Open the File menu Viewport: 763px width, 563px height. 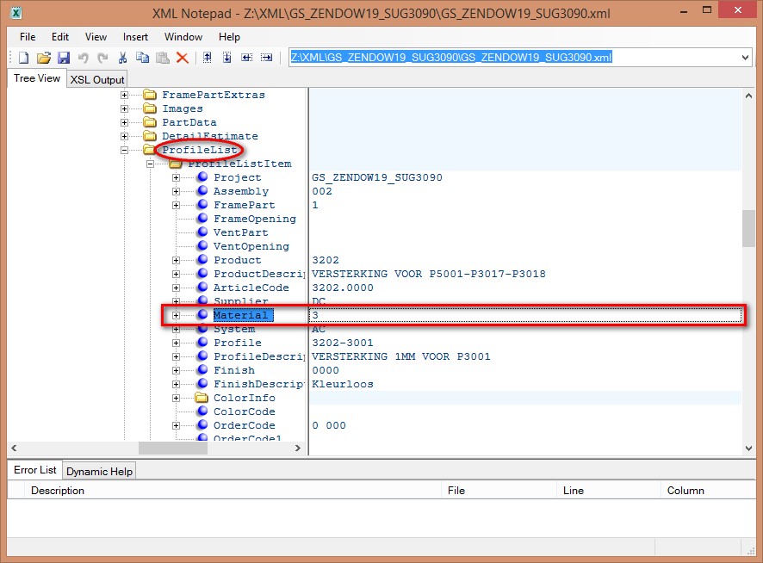pyautogui.click(x=28, y=37)
